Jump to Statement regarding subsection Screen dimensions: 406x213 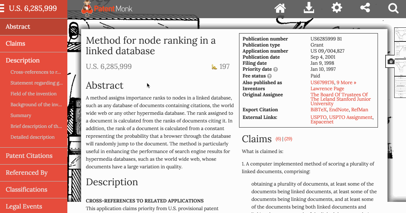pos(36,83)
